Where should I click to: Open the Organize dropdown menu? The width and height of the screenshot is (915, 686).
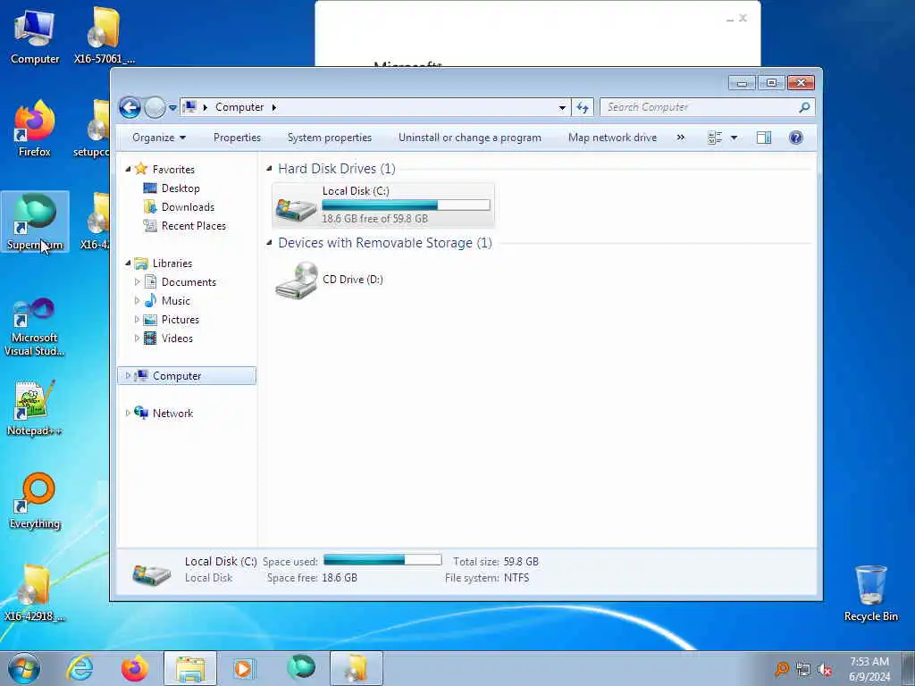(x=159, y=138)
